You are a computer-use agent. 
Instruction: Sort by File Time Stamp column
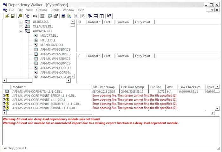(x=105, y=87)
